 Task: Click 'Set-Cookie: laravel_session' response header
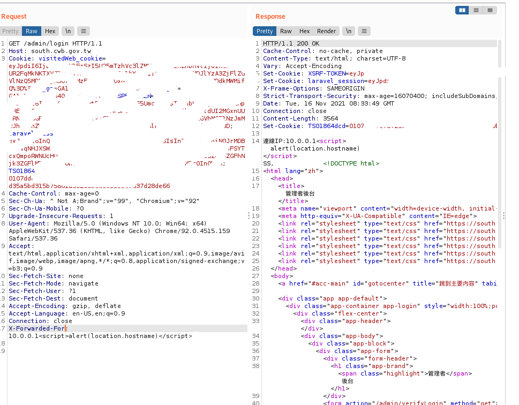pyautogui.click(x=326, y=81)
